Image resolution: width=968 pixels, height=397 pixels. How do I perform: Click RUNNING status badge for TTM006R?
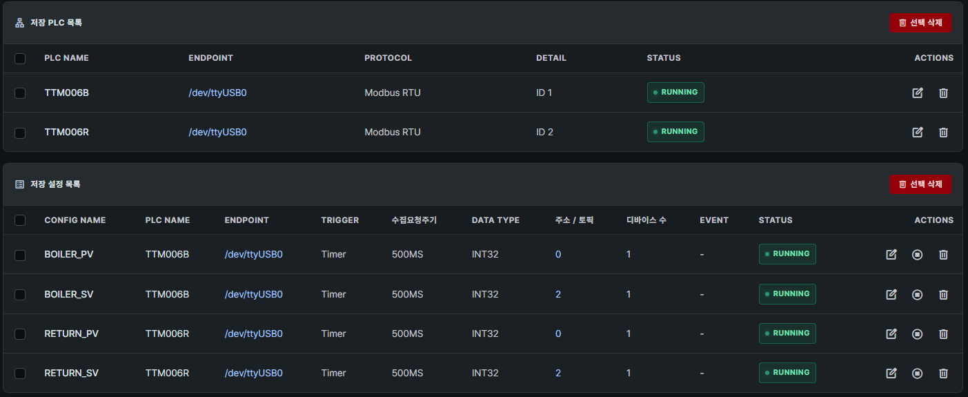click(675, 132)
